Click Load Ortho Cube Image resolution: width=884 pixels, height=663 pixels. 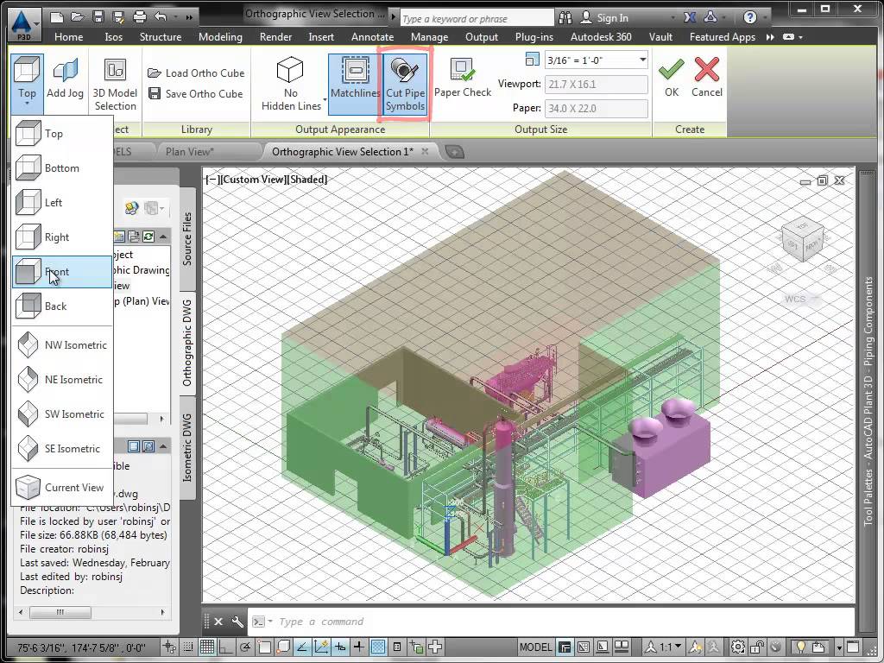click(x=196, y=73)
